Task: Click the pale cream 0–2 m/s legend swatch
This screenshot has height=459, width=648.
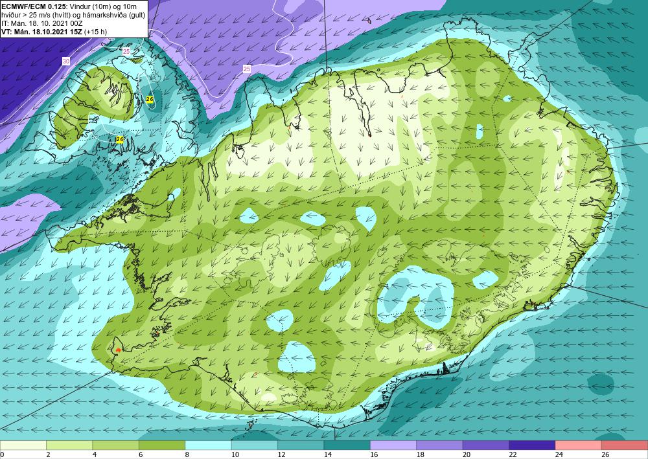Action: pos(23,445)
